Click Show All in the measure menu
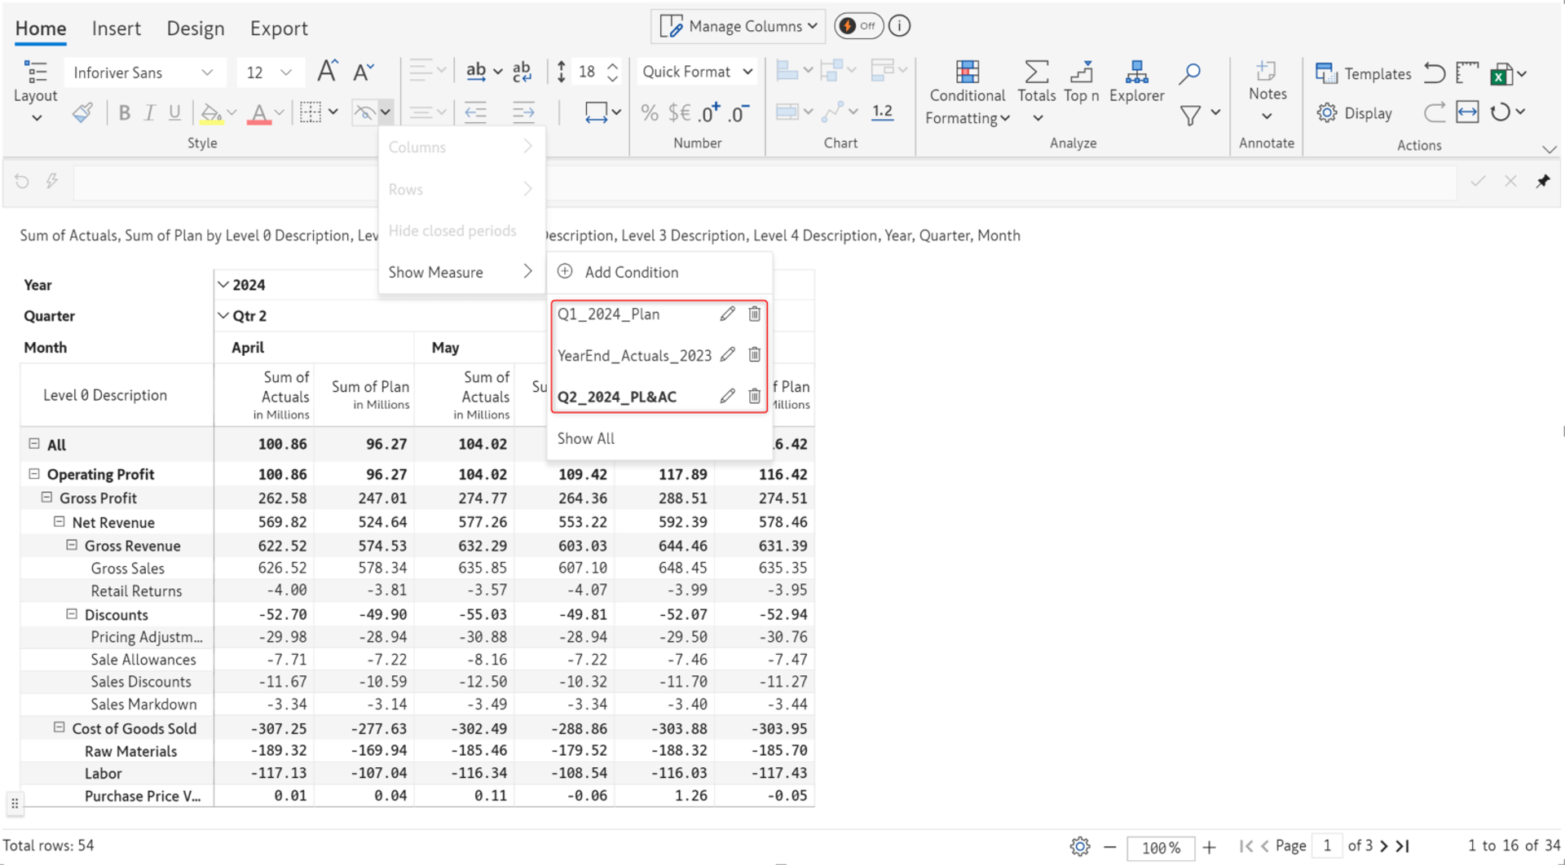1565x865 pixels. (x=585, y=438)
